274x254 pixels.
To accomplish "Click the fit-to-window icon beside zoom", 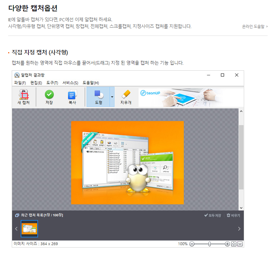I will 233,244.
